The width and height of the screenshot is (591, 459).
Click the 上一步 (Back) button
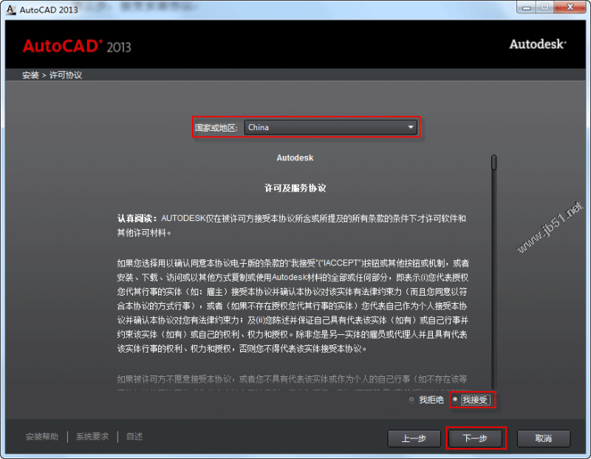pyautogui.click(x=414, y=438)
